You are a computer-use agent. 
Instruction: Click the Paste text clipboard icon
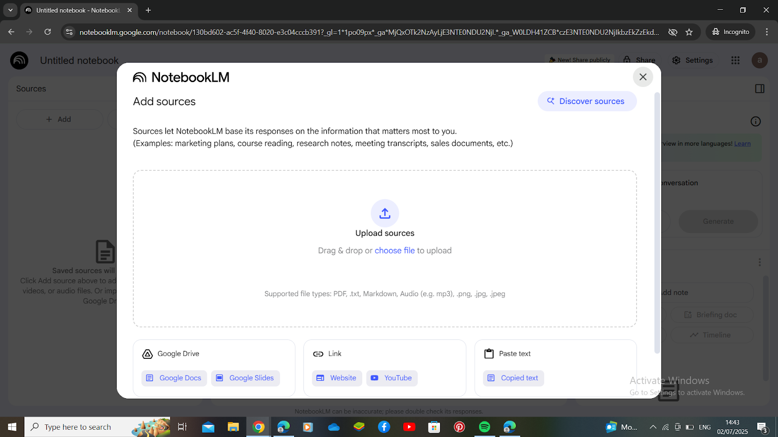pyautogui.click(x=489, y=354)
